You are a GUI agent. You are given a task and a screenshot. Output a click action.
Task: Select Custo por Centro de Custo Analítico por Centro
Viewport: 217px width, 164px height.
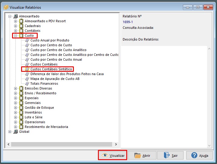coord(74,55)
